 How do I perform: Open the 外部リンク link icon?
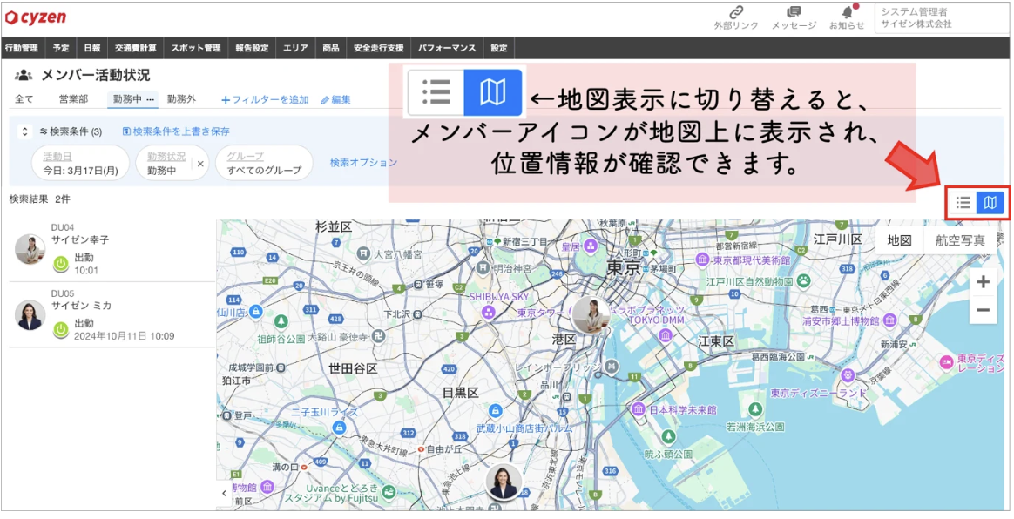tap(736, 12)
